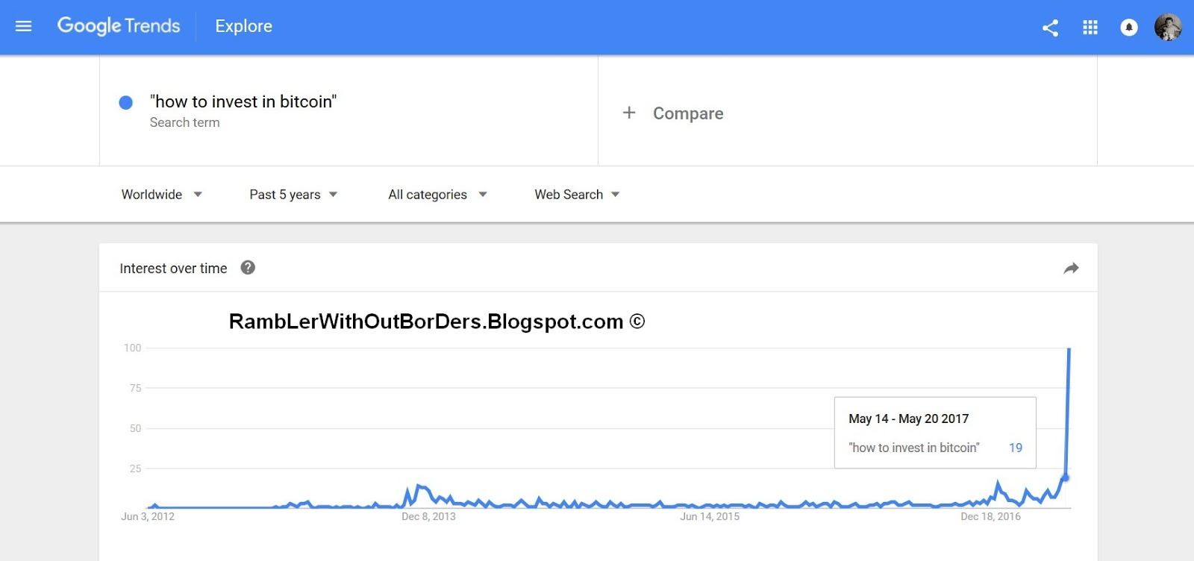This screenshot has width=1194, height=561.
Task: Click the Interest over time heading
Action: (x=173, y=269)
